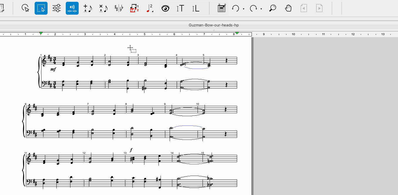Open the mixer sliders panel
This screenshot has height=195, width=398.
coord(57,8)
